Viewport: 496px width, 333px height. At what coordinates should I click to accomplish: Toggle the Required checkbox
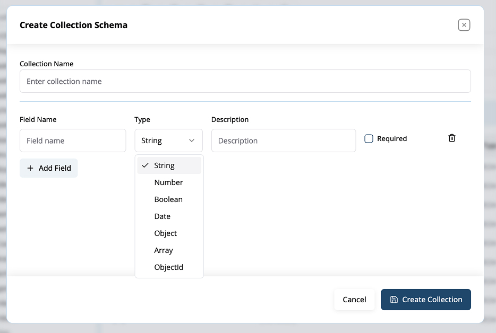coord(369,139)
